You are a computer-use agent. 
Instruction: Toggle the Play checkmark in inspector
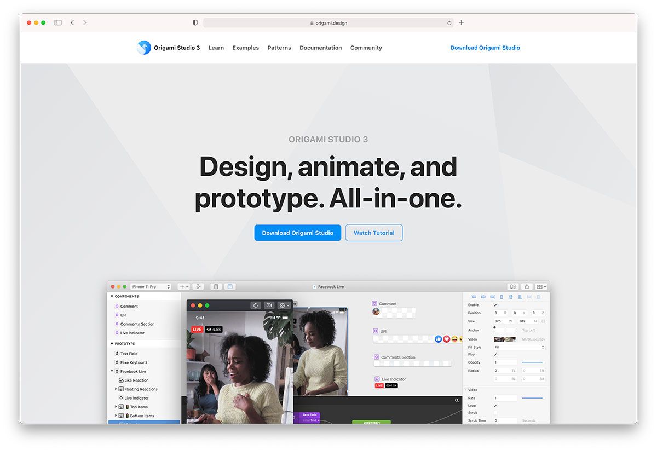[x=495, y=355]
